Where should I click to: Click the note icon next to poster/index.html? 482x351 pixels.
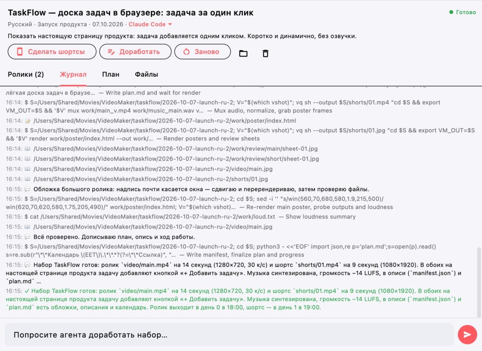(x=28, y=121)
